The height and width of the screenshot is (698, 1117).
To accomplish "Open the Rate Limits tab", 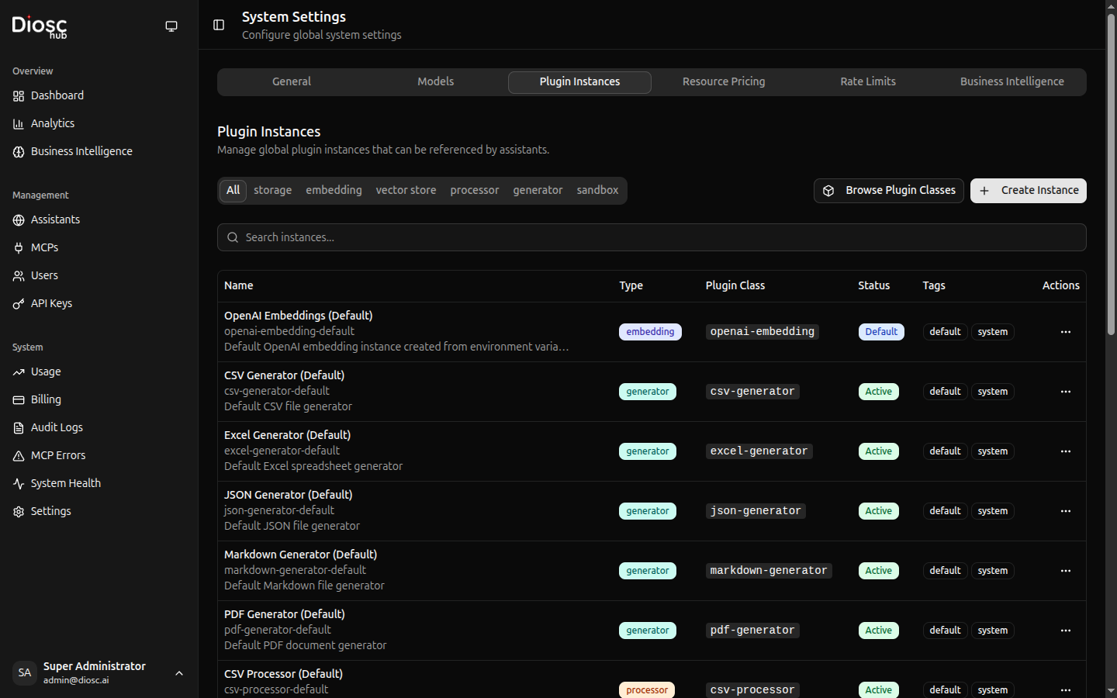I will coord(867,81).
